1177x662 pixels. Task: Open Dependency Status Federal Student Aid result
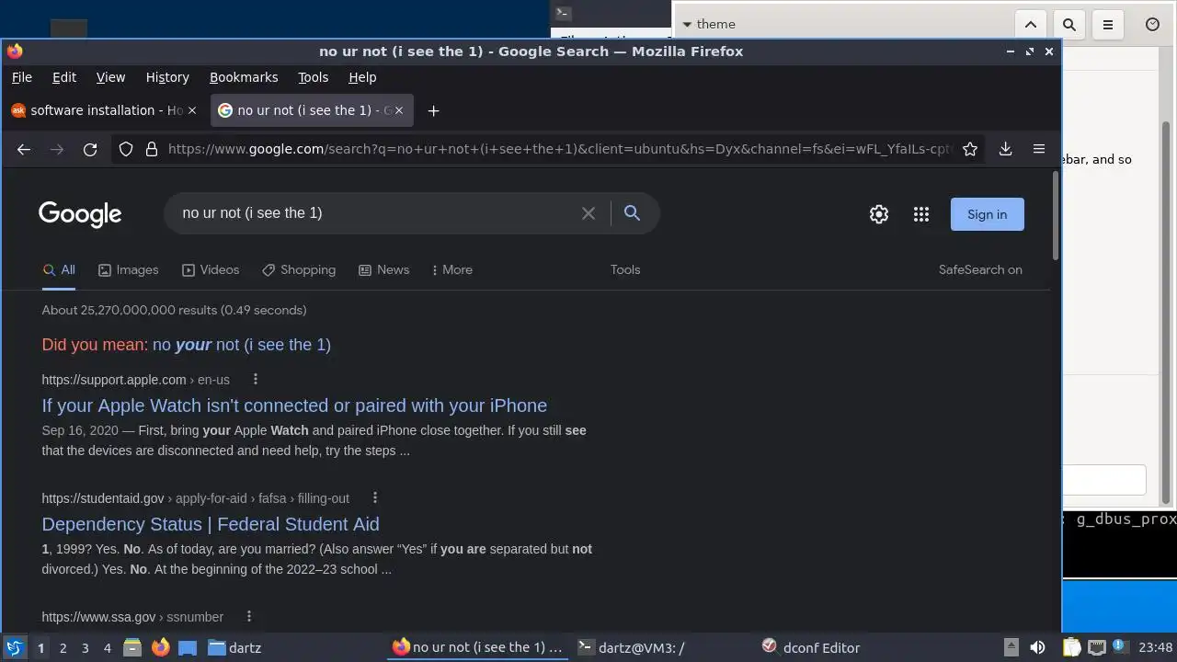(211, 524)
